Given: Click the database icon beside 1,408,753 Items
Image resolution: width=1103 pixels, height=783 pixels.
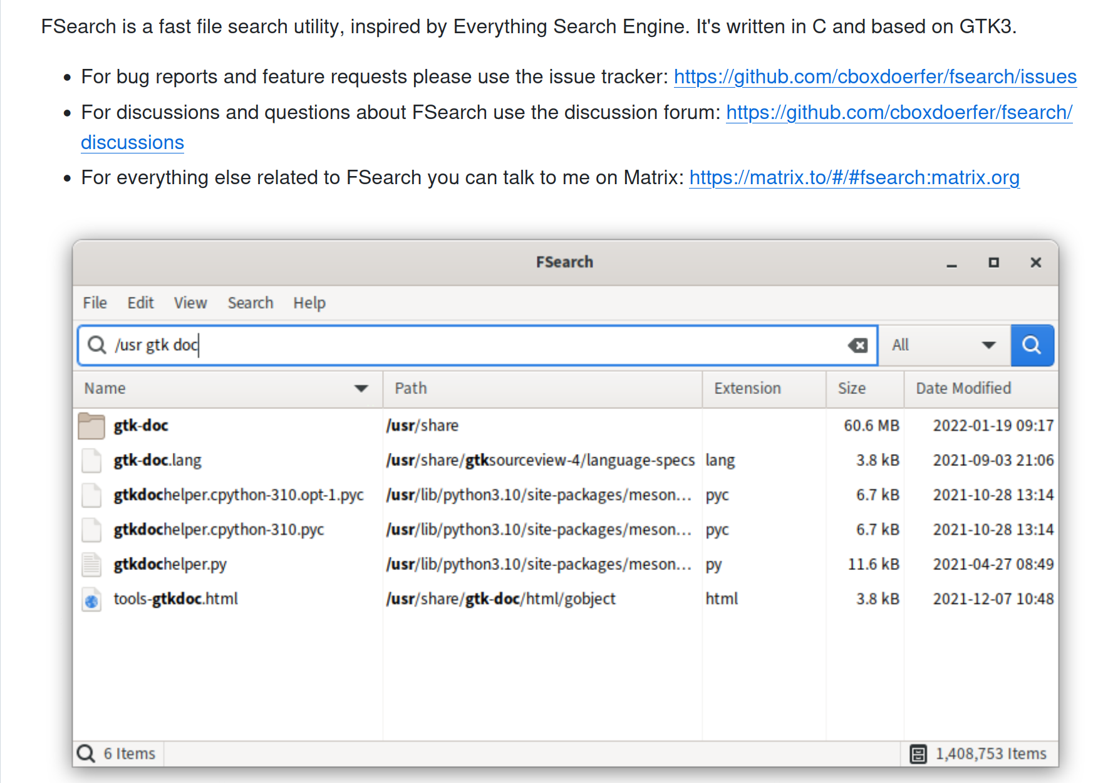Looking at the screenshot, I should coord(918,754).
